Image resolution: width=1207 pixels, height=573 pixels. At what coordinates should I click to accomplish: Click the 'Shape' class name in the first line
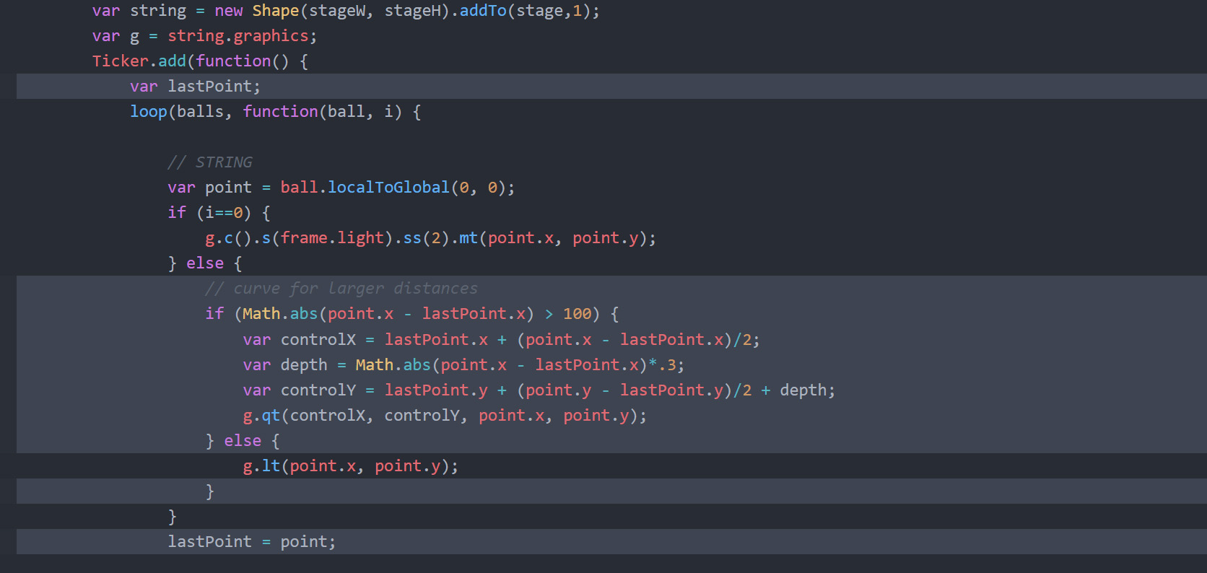click(276, 11)
